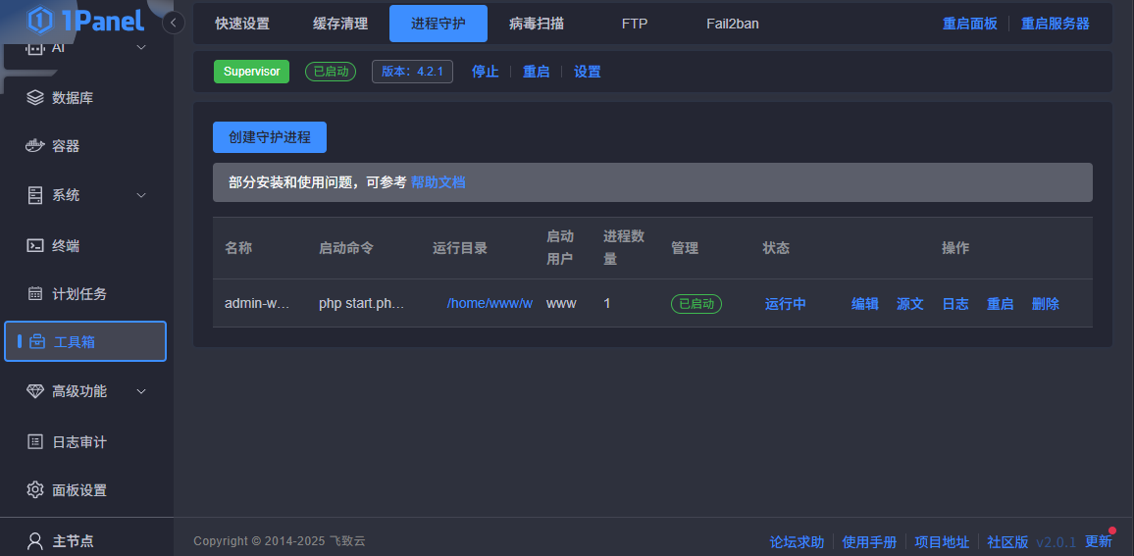Click the 运行中 status link
Image resolution: width=1134 pixels, height=556 pixels.
pos(786,304)
